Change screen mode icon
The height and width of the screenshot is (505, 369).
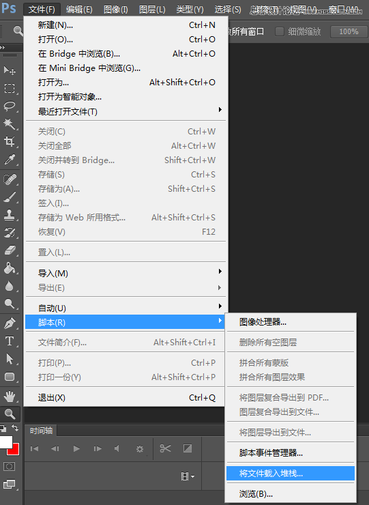click(9, 484)
